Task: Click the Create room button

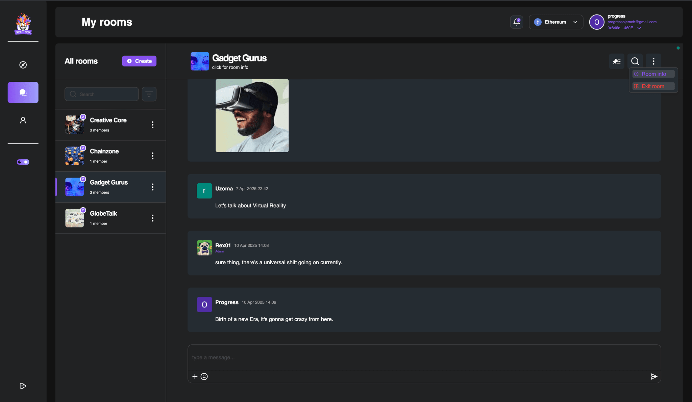Action: 139,61
